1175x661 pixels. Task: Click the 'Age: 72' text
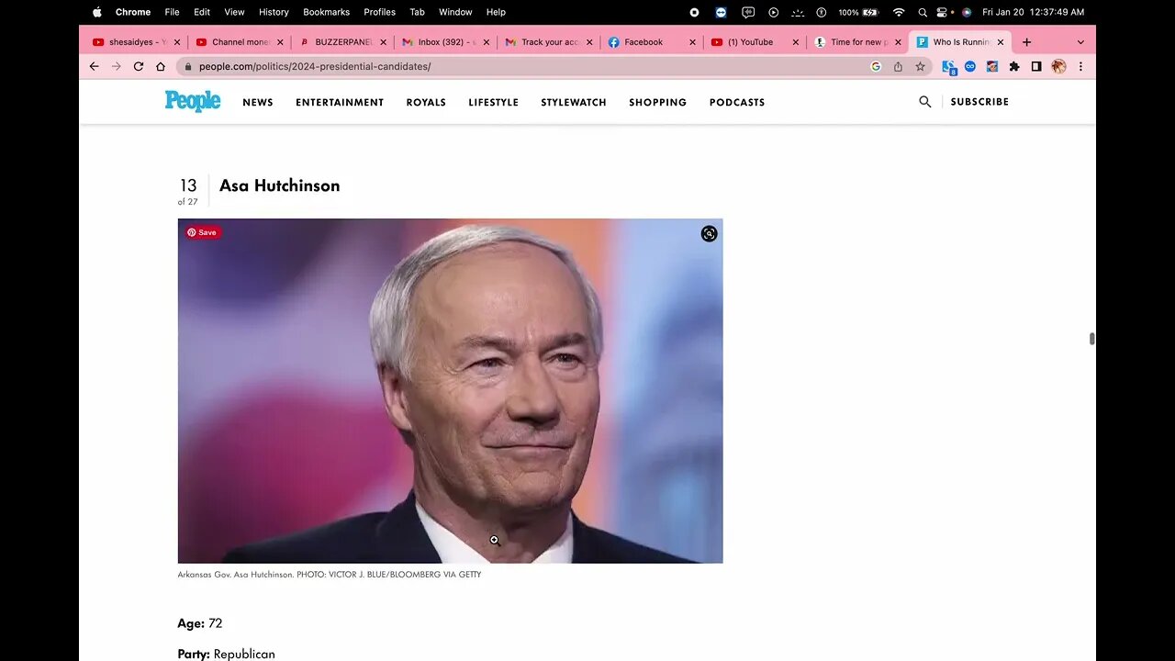[x=200, y=623]
